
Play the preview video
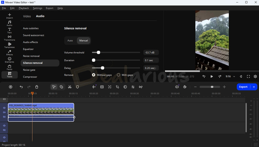click(x=212, y=77)
